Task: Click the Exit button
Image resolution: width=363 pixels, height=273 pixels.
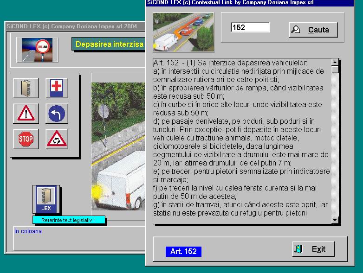Action: click(313, 249)
